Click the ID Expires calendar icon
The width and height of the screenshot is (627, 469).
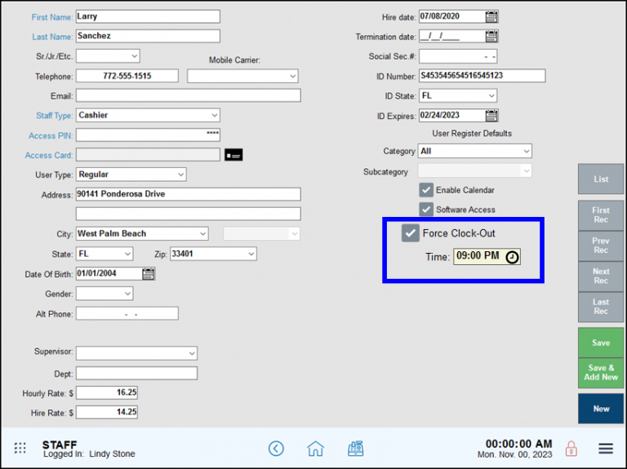point(491,116)
